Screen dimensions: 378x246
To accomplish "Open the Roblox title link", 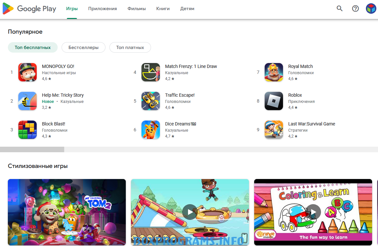I will point(295,95).
